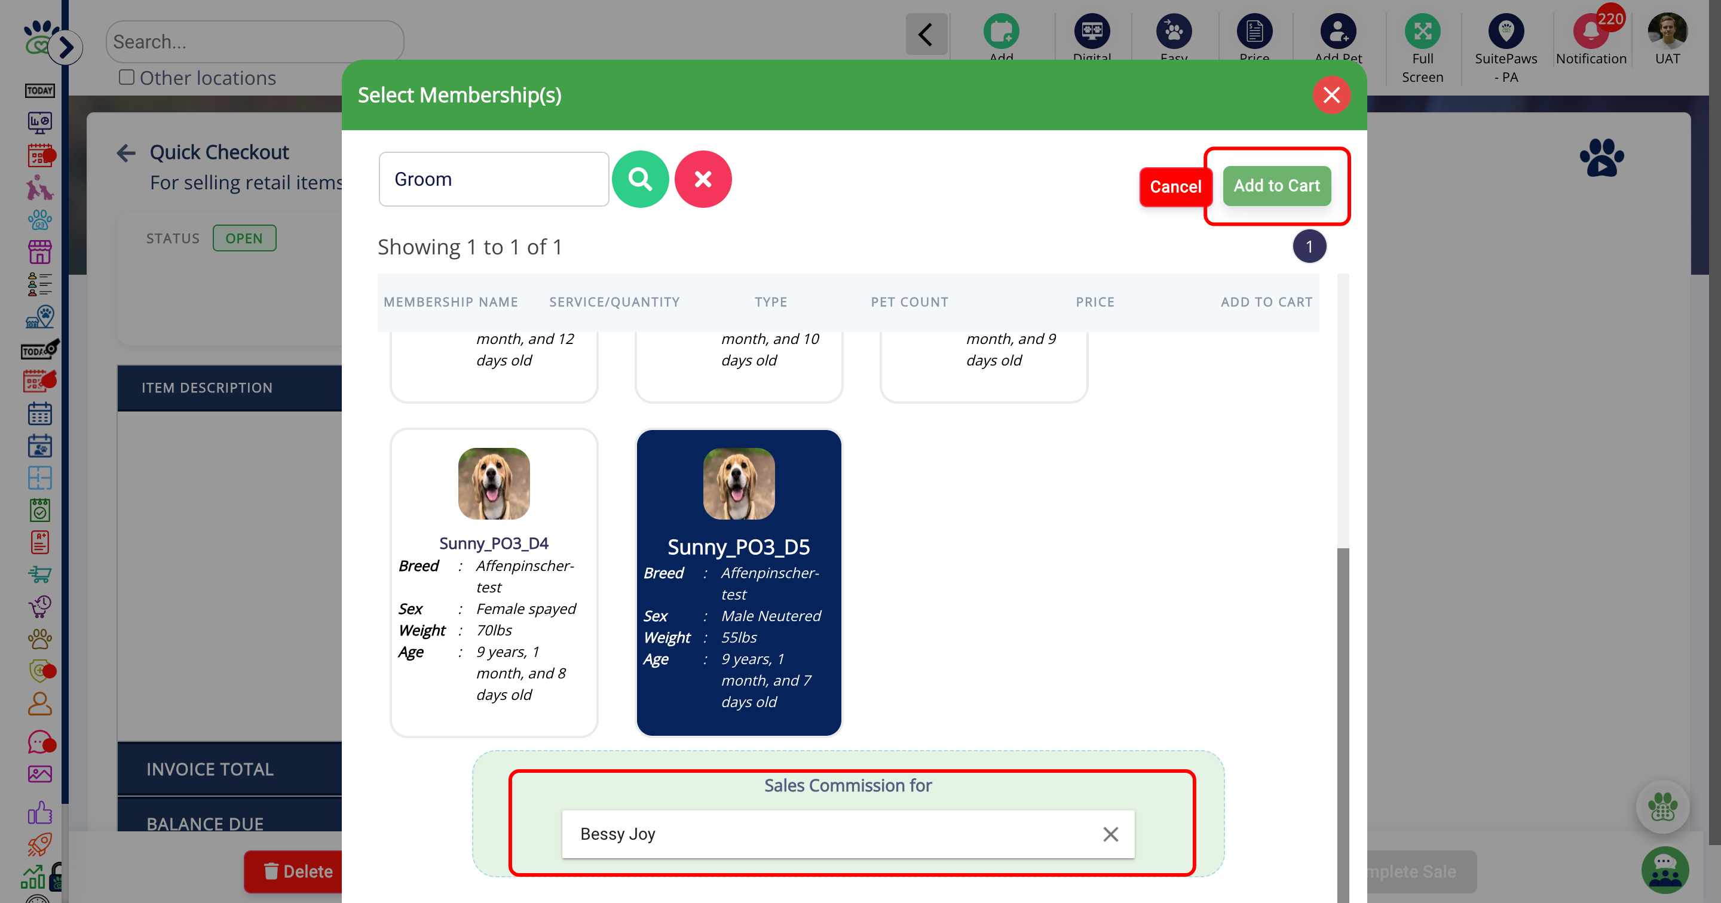The width and height of the screenshot is (1721, 903).
Task: Open the Notification bell icon
Action: pos(1590,30)
